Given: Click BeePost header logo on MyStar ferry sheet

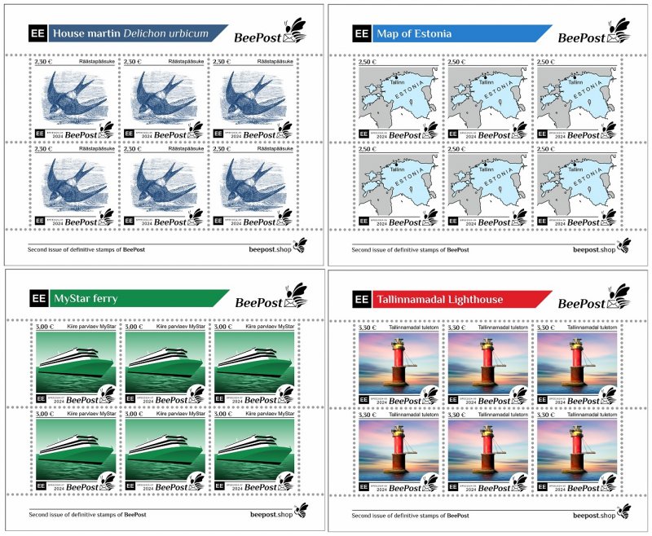Looking at the screenshot, I should click(x=271, y=297).
